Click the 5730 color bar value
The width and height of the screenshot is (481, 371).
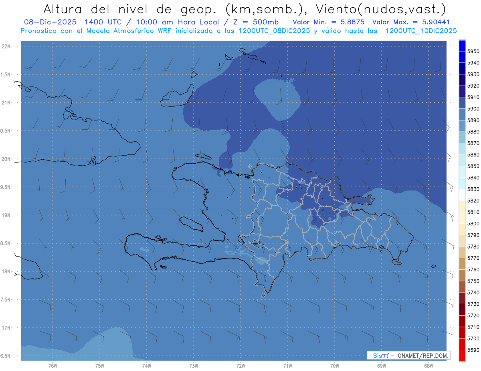[x=473, y=304]
